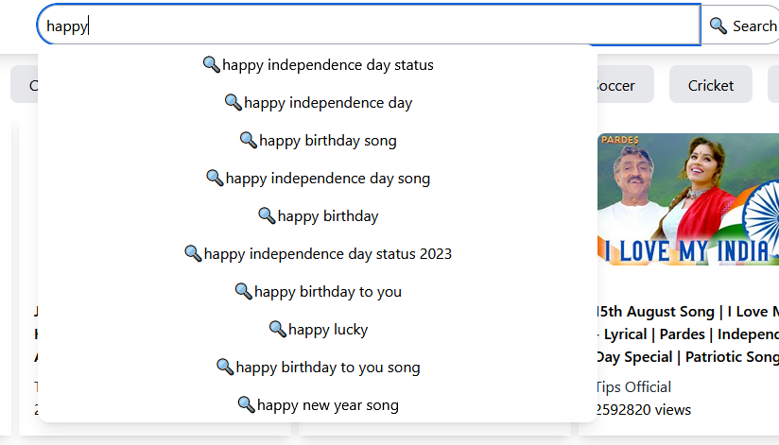Pick the 'happy birthday song' suggestion
Screen dimensions: 779x445
[318, 140]
